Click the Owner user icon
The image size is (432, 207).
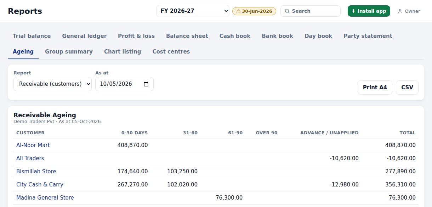400,11
